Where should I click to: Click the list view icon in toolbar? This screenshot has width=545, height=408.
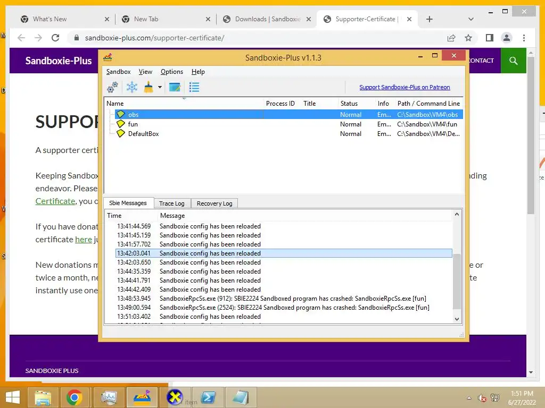tap(194, 87)
